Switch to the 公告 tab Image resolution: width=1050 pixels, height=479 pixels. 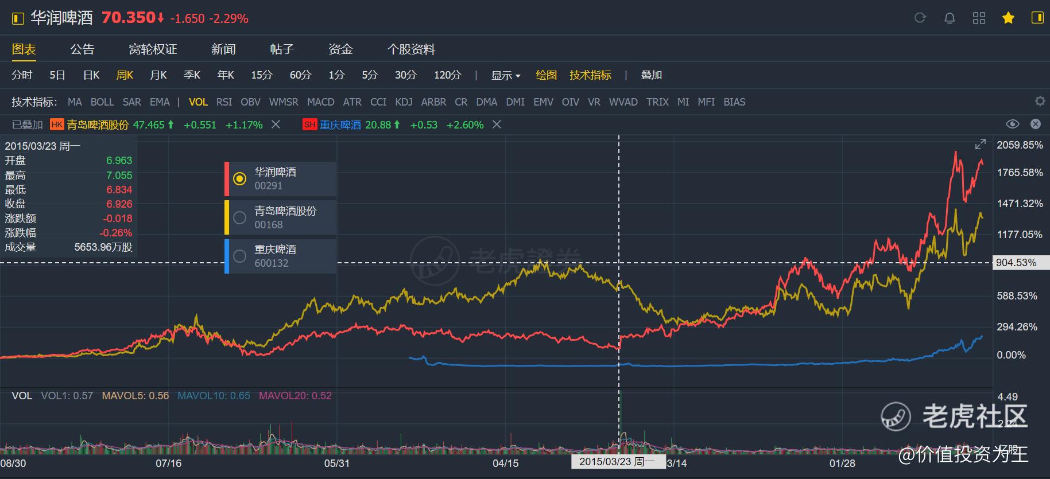coord(82,49)
